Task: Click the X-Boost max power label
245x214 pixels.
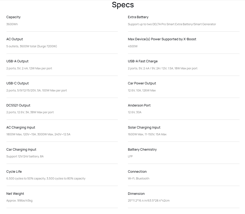Action: click(x=162, y=39)
